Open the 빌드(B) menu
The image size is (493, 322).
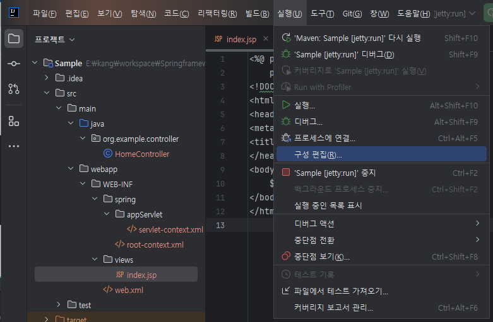click(x=257, y=13)
